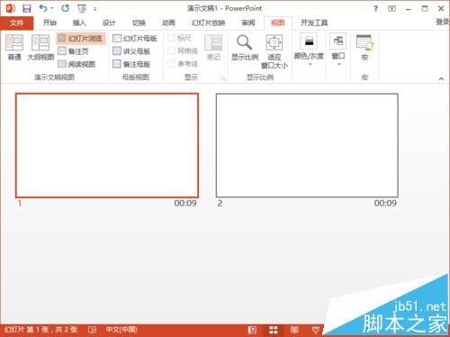Switch to the 开始 (Home) tab
This screenshot has height=337, width=450.
click(x=49, y=23)
